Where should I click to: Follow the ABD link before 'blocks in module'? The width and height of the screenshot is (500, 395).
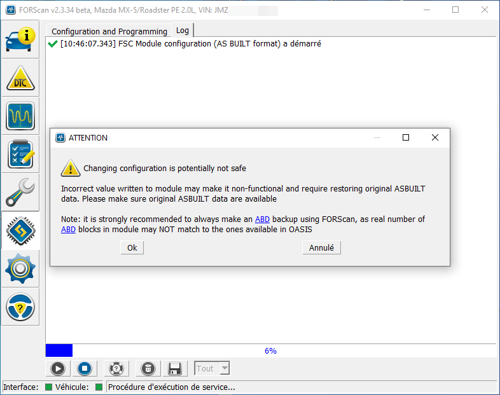click(x=68, y=230)
